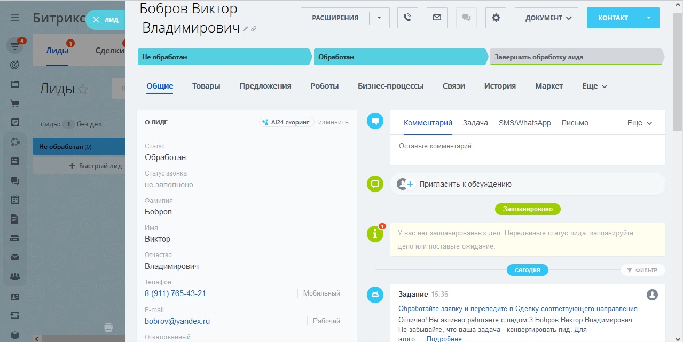The width and height of the screenshot is (683, 342).
Task: Click the settings gear in the lead toolbar
Action: 495,18
